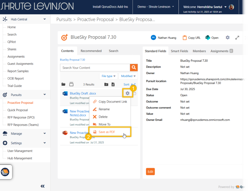Open the File type filter dropdown
Viewport: 248px width, 191px height.
tap(108, 76)
